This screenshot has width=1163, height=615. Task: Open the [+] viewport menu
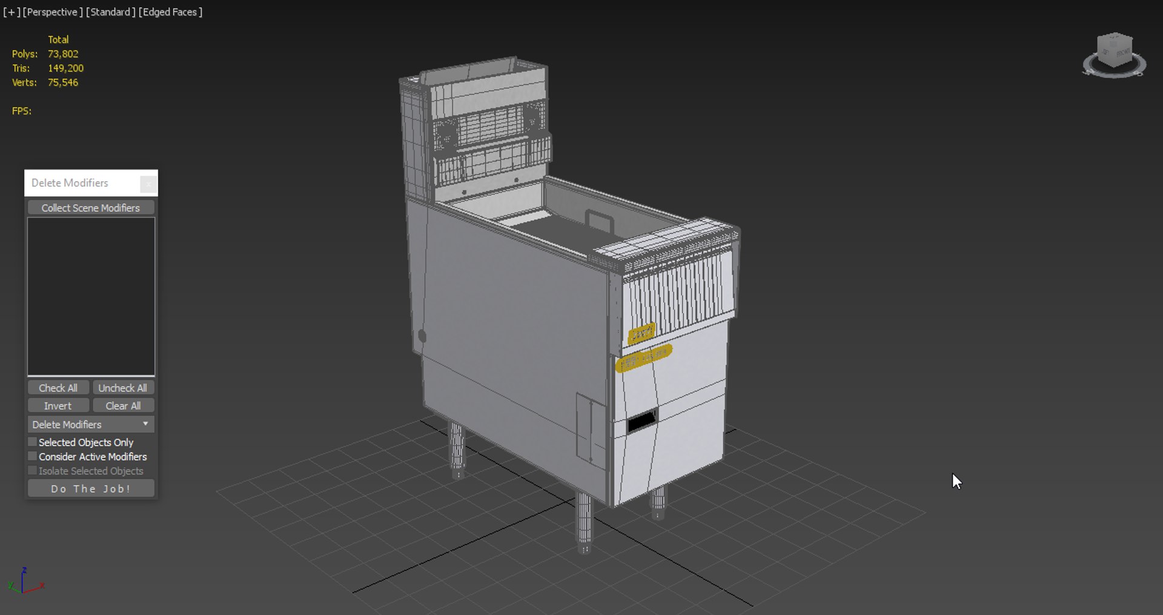12,12
